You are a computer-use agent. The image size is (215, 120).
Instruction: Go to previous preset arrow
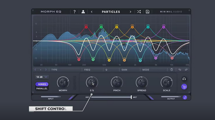click(91, 12)
